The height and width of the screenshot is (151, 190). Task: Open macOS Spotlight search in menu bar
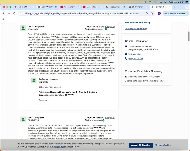(161, 2)
